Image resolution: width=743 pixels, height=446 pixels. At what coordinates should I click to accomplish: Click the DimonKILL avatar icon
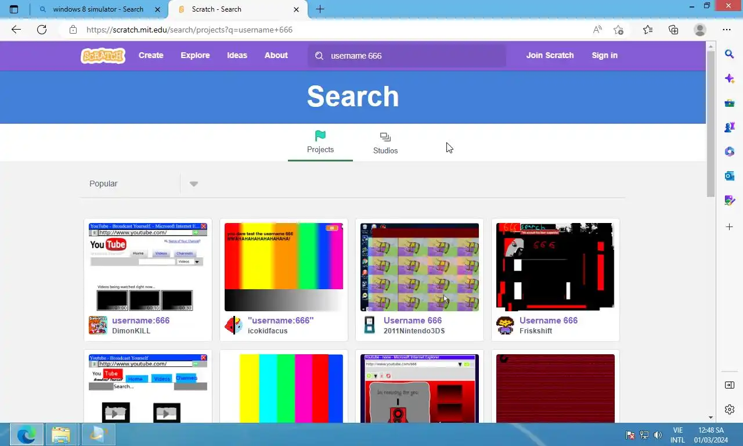(x=98, y=325)
